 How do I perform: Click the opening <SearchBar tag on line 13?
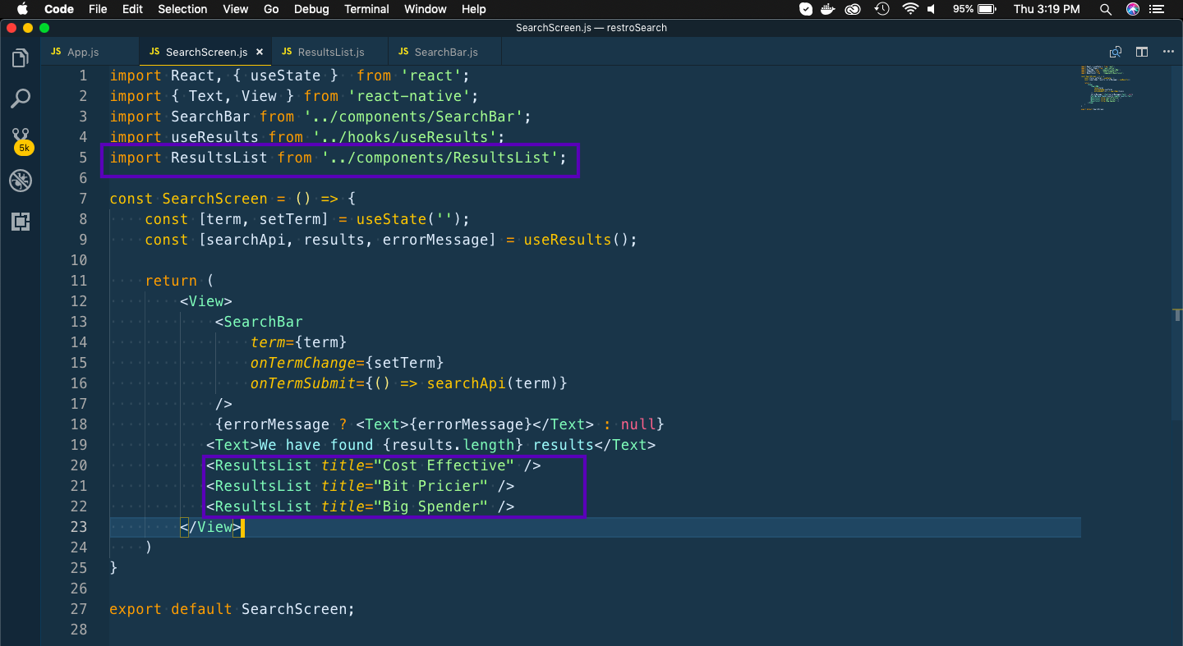[x=259, y=322]
